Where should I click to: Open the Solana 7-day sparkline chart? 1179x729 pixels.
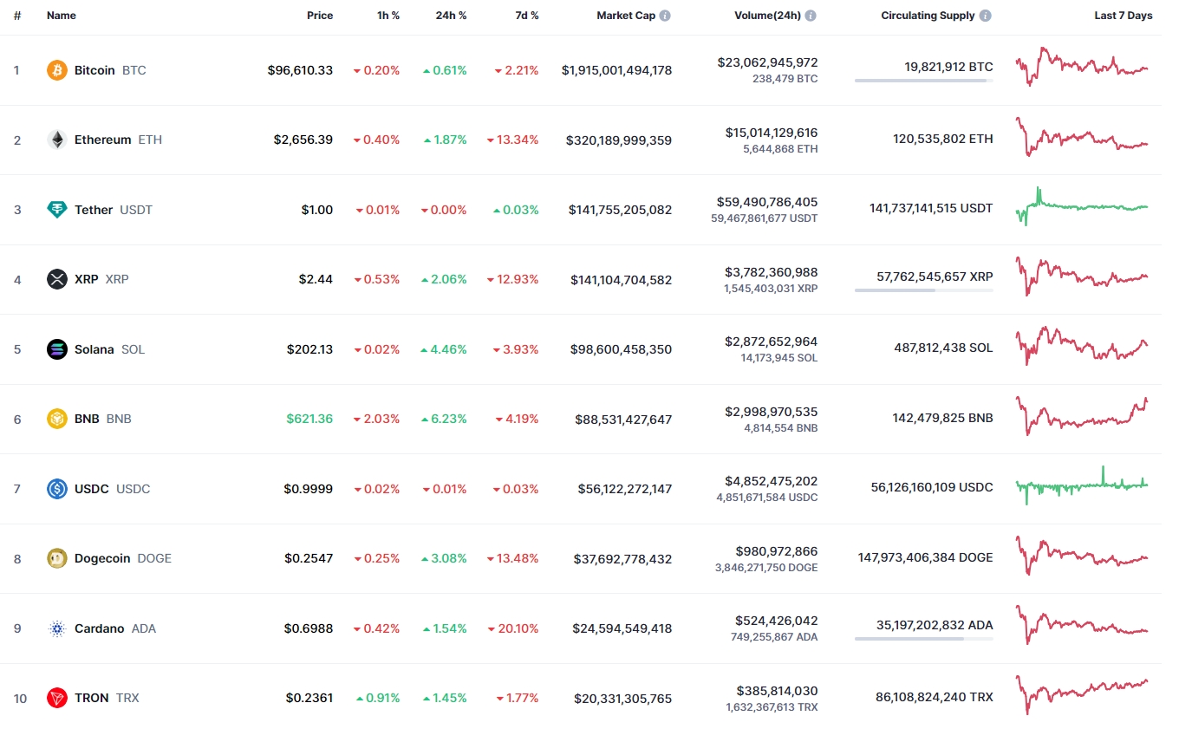(x=1082, y=347)
